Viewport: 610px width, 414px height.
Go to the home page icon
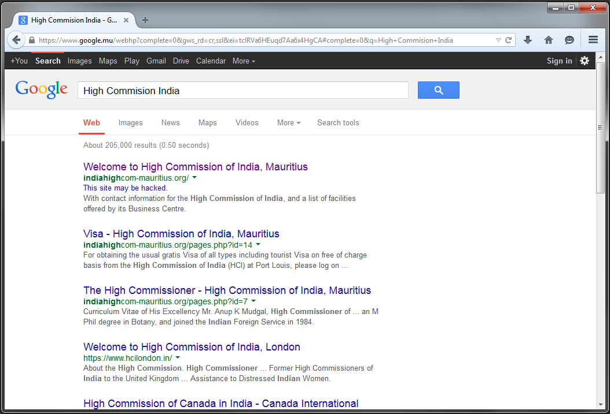tap(549, 40)
